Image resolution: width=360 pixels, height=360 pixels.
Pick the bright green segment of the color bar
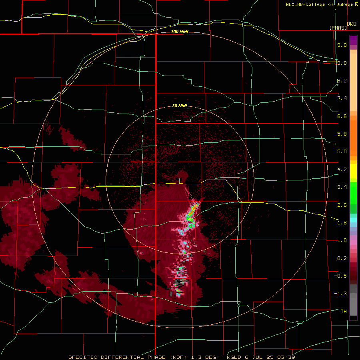(x=353, y=193)
